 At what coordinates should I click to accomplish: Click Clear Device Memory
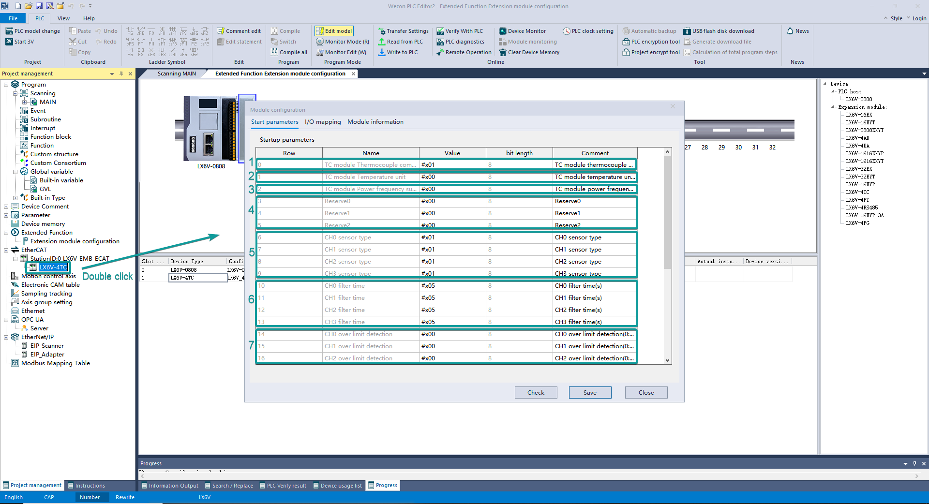tap(529, 52)
